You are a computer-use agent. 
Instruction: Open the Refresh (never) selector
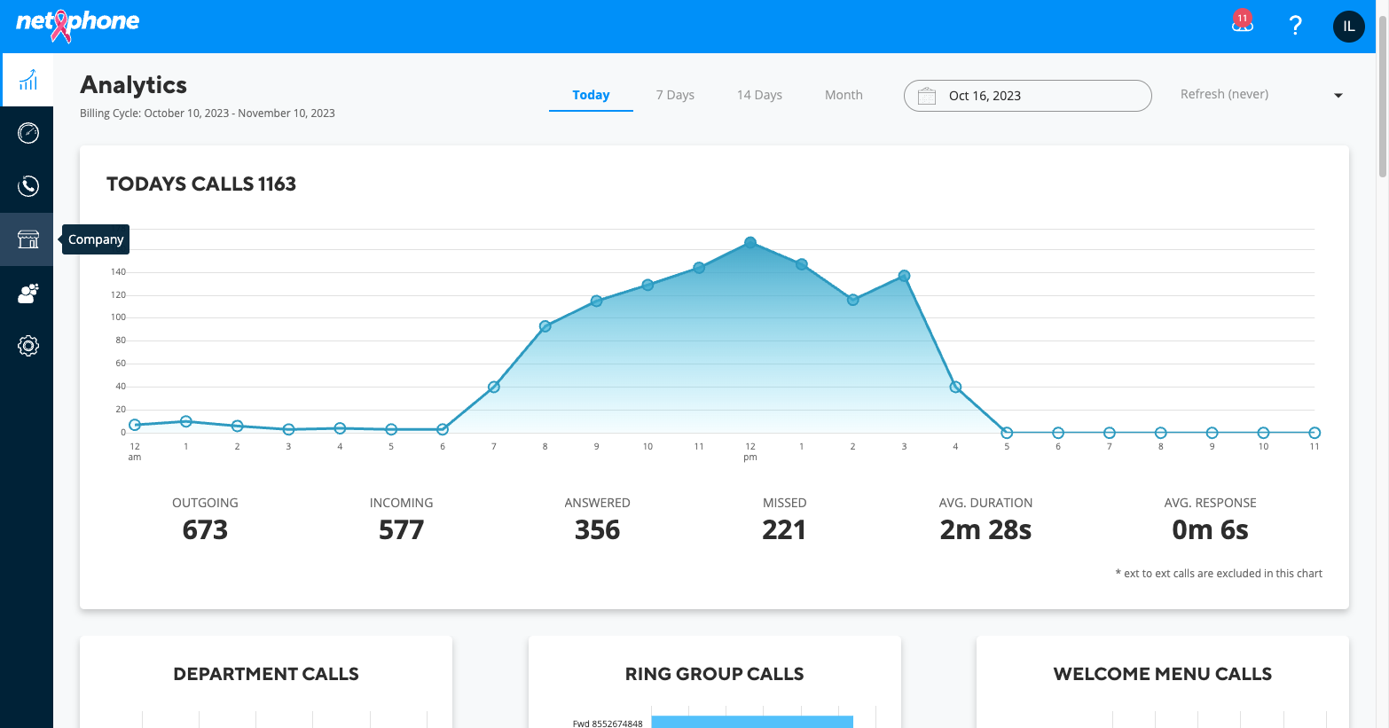click(1261, 95)
